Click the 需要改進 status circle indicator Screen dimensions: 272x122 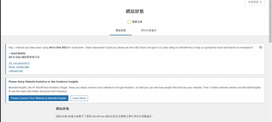[x=129, y=22]
